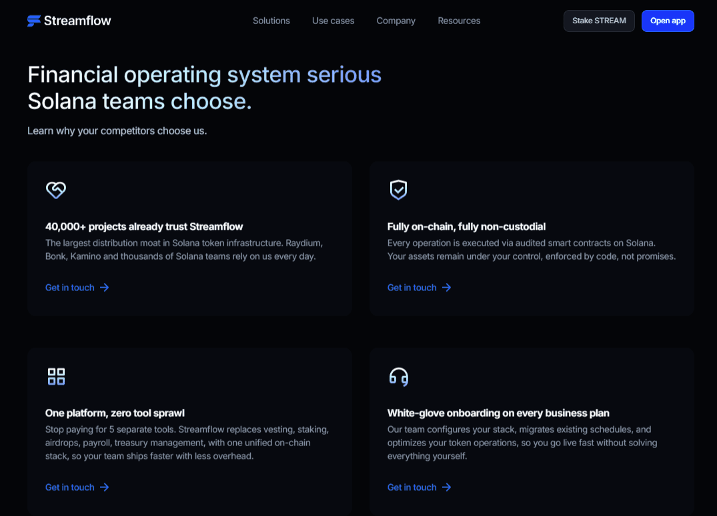Image resolution: width=717 pixels, height=516 pixels.
Task: Click the four-squares grid icon
Action: click(x=56, y=377)
